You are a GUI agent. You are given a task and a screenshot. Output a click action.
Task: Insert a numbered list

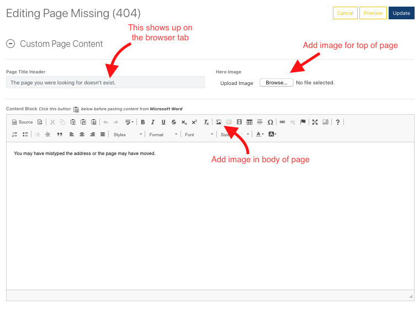[15, 134]
